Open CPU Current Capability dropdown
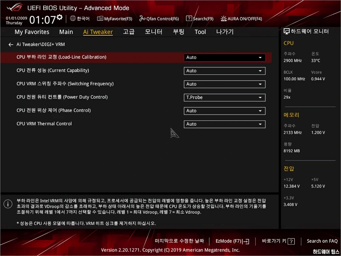 (224, 71)
